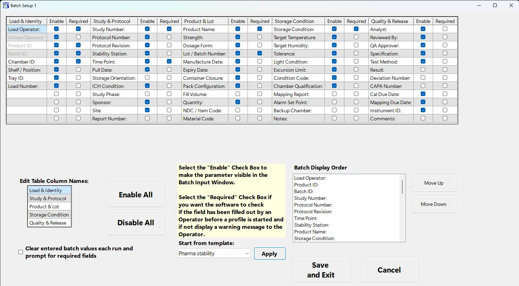Toggle Required checkbox for Target Temperature
This screenshot has height=286, width=519.
point(356,37)
